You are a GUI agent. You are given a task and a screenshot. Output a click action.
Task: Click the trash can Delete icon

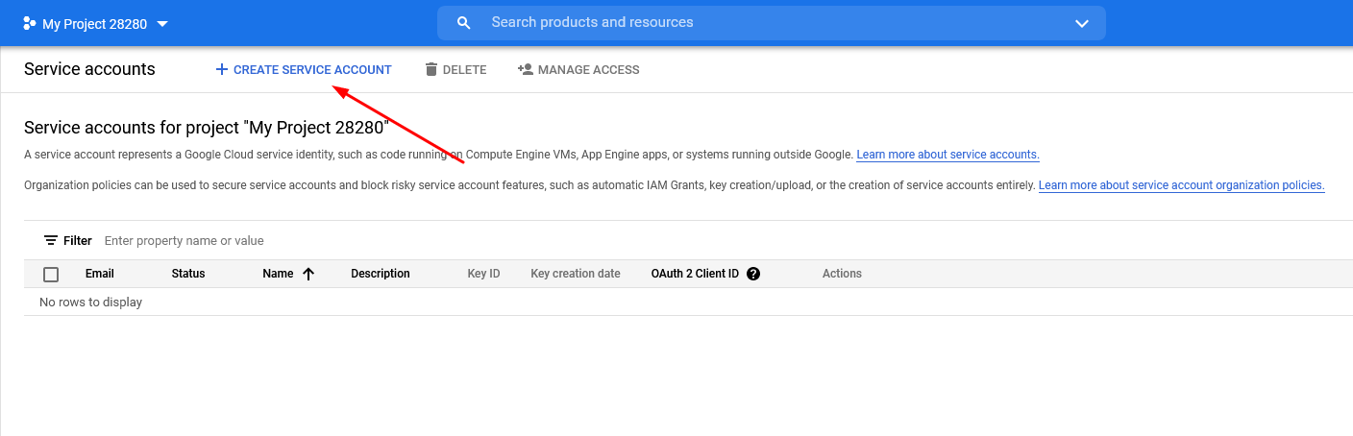point(431,69)
